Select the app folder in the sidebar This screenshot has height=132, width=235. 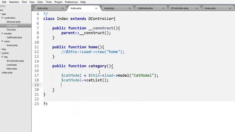pyautogui.click(x=4, y=14)
